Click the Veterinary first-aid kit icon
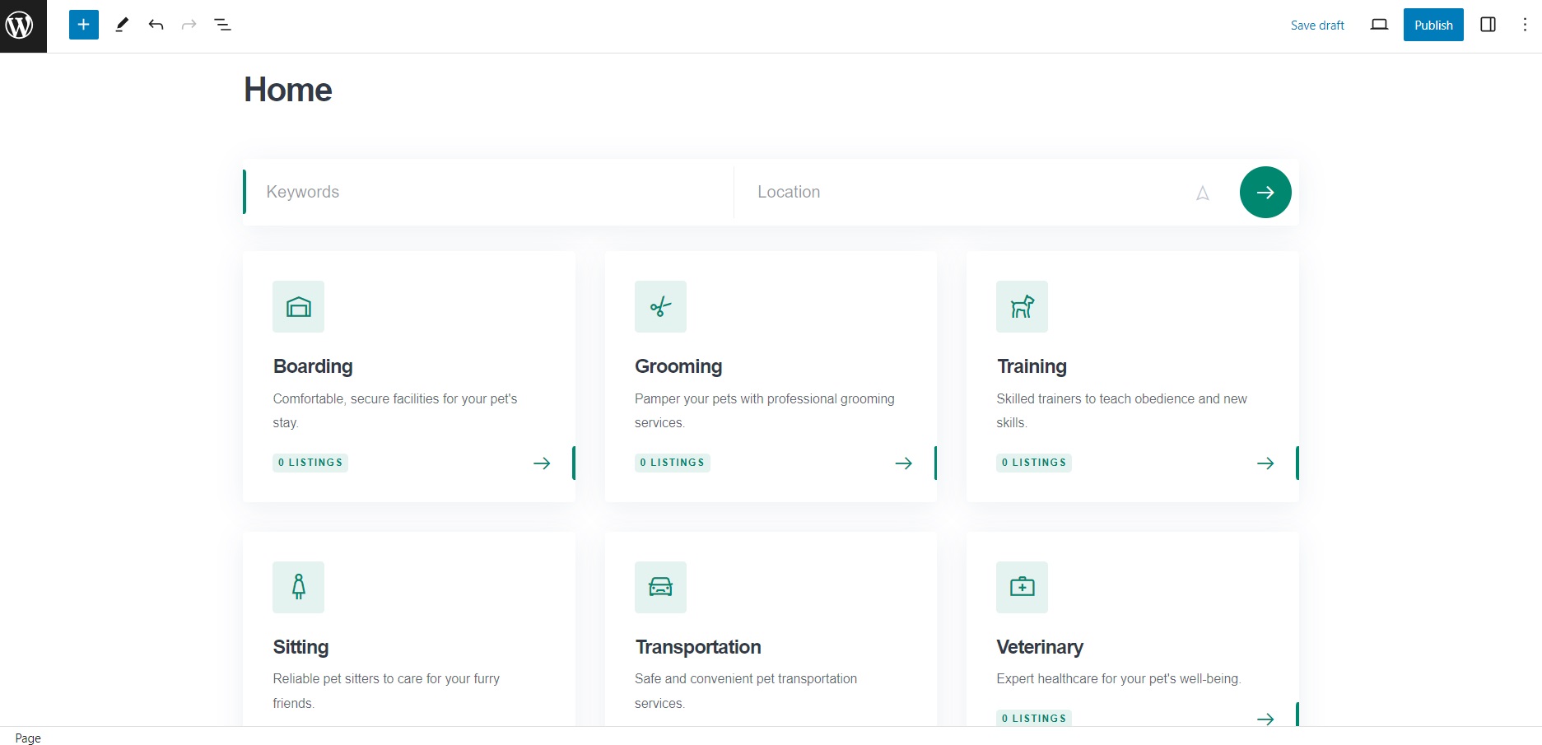This screenshot has height=745, width=1542. pos(1022,587)
